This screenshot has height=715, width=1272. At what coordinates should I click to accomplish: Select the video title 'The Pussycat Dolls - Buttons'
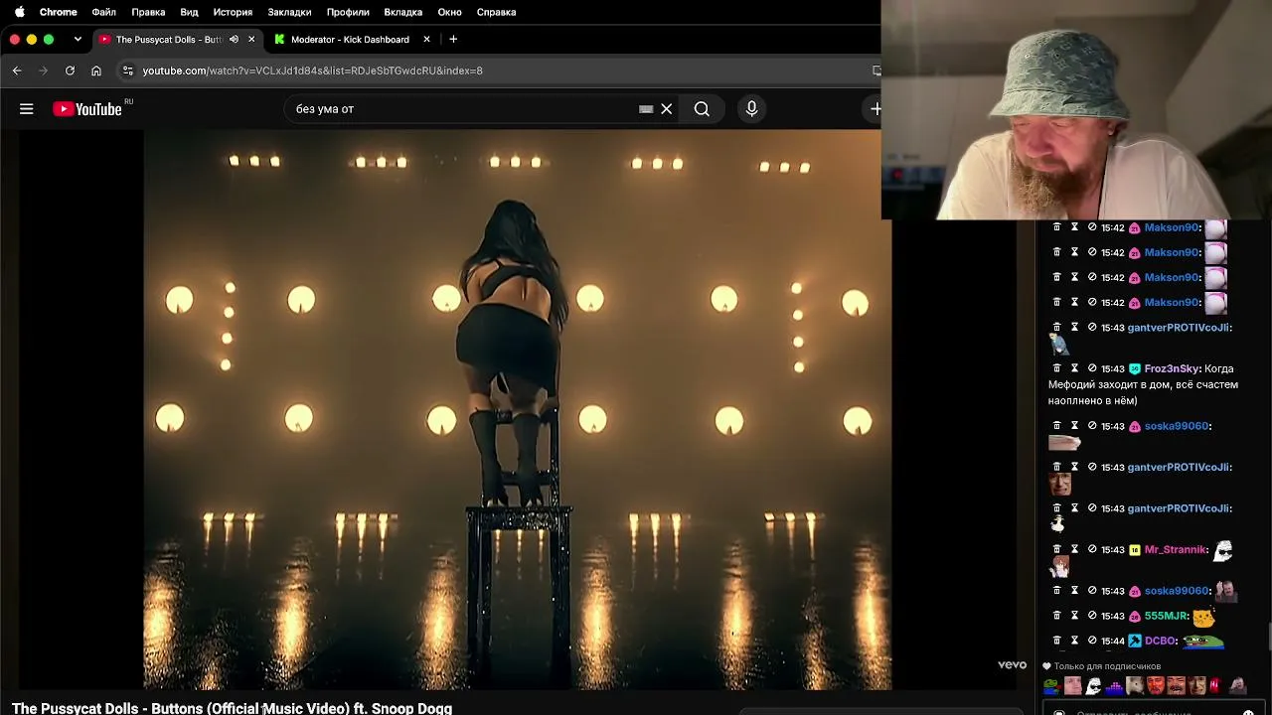[107, 708]
